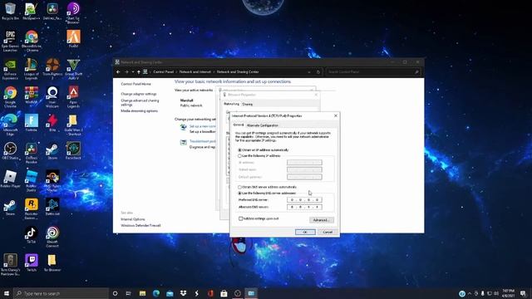Expand the address bar history dropdown
The image size is (532, 299).
point(309,72)
